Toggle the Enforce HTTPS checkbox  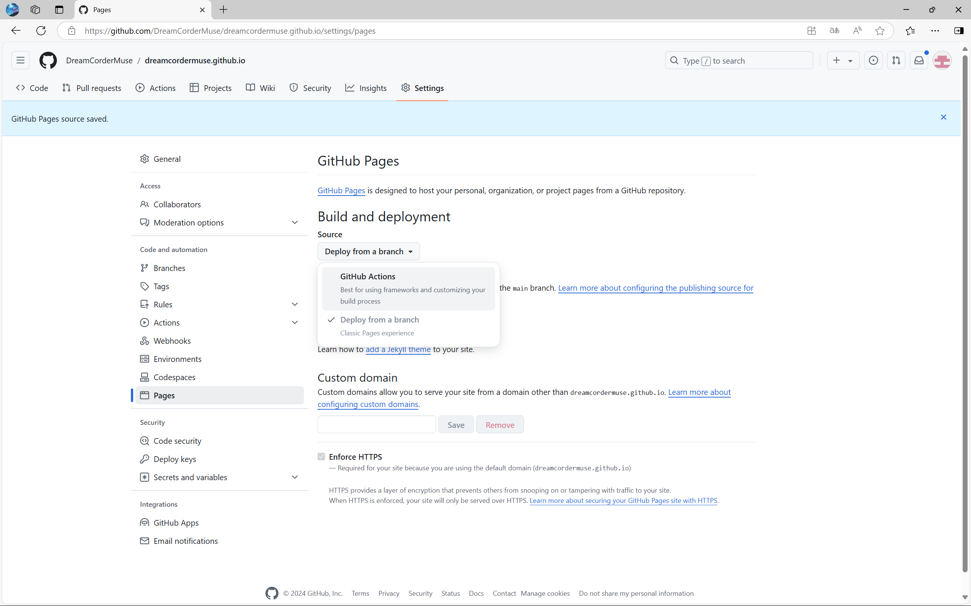click(x=321, y=457)
